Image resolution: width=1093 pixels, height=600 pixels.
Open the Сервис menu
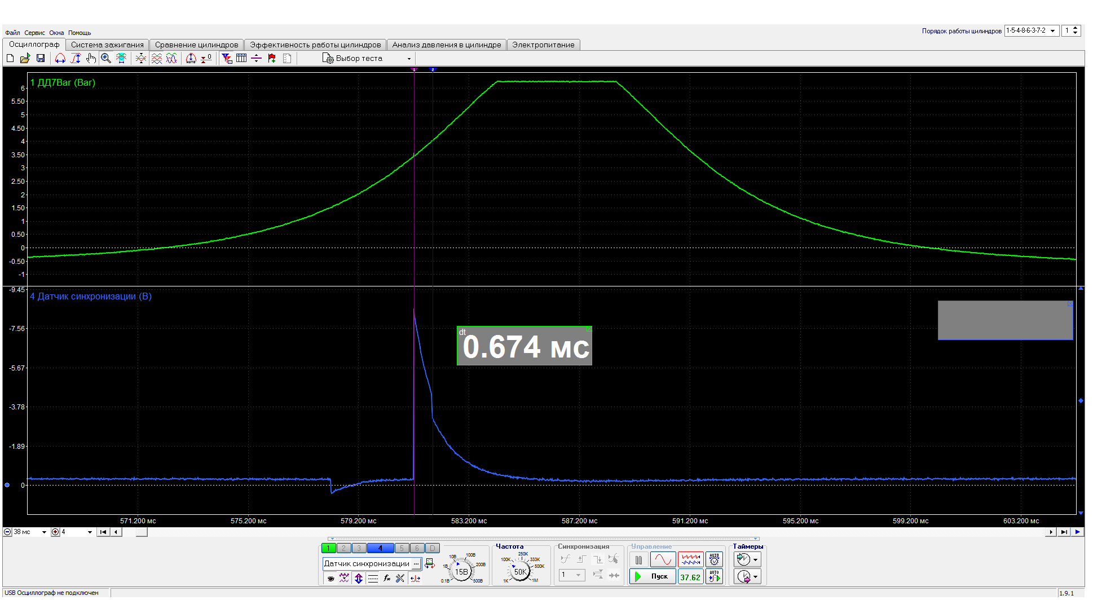point(34,33)
